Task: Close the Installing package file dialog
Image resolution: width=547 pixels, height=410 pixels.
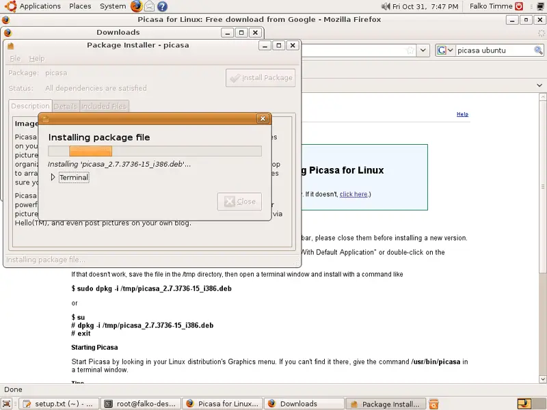Action: tap(263, 118)
